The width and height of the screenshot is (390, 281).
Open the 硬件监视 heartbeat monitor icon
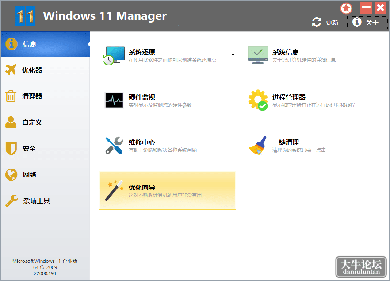point(114,100)
